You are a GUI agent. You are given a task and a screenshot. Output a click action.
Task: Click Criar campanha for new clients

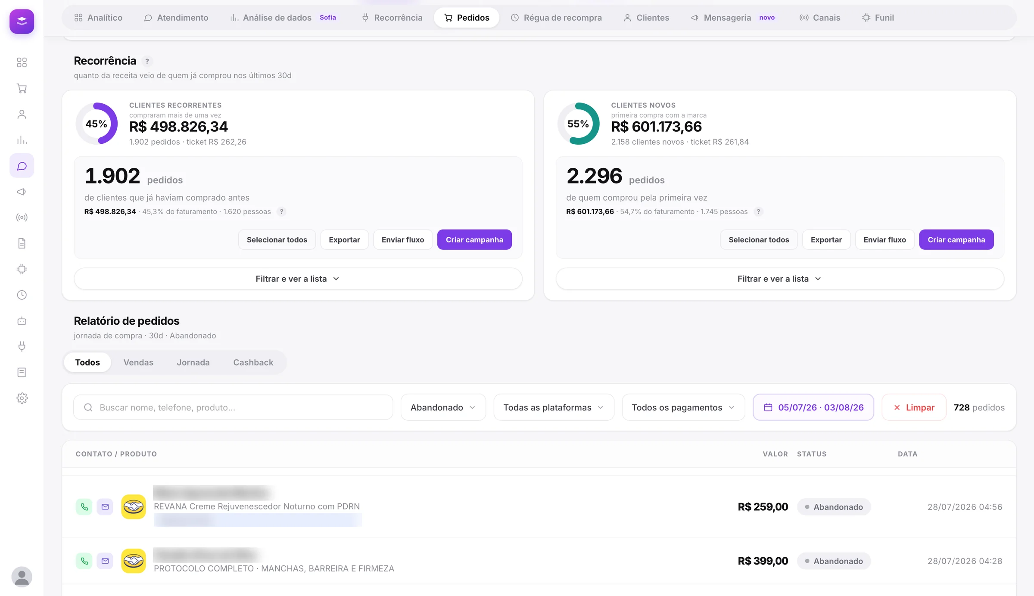[x=956, y=239]
